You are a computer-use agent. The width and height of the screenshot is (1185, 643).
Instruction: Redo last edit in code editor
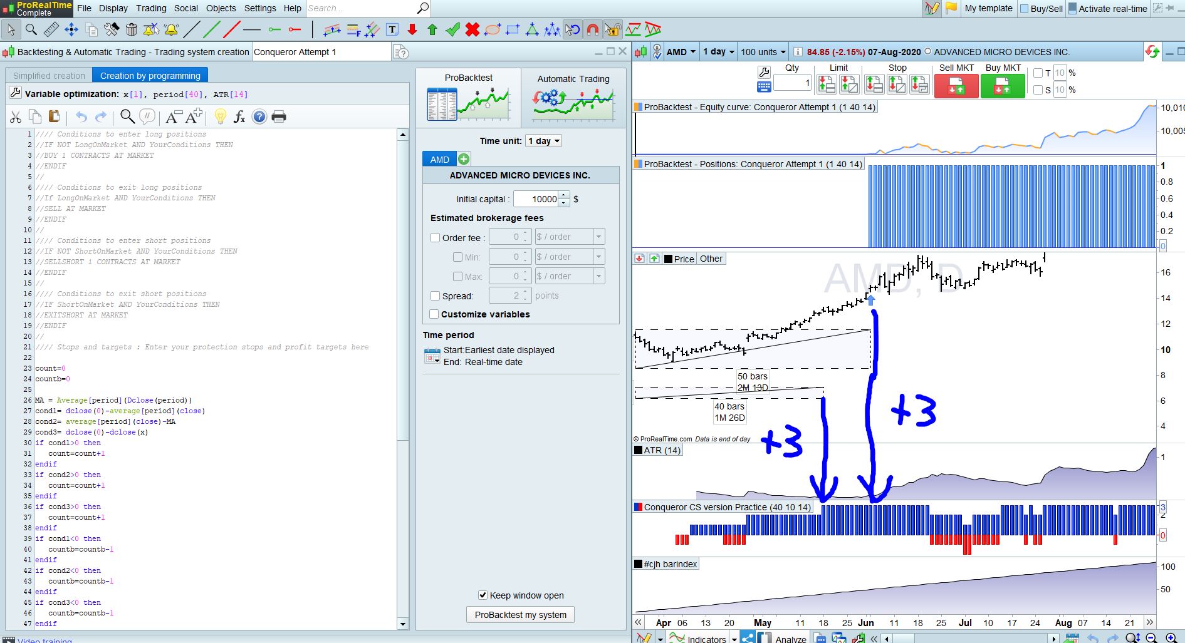coord(101,116)
